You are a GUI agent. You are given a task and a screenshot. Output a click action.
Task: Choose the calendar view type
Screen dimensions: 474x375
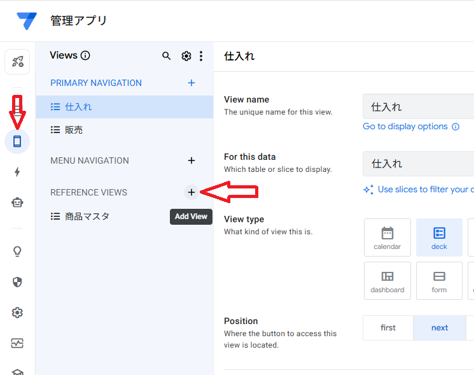[387, 237]
